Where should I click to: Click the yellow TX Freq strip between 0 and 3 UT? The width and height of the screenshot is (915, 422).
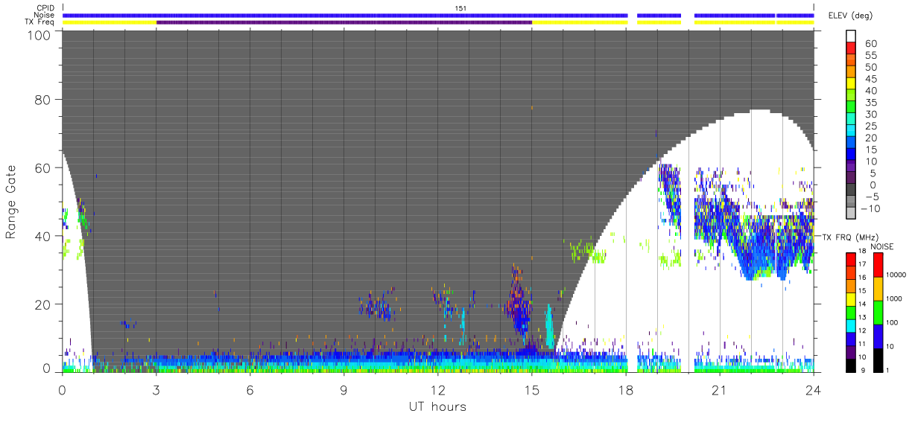click(110, 22)
